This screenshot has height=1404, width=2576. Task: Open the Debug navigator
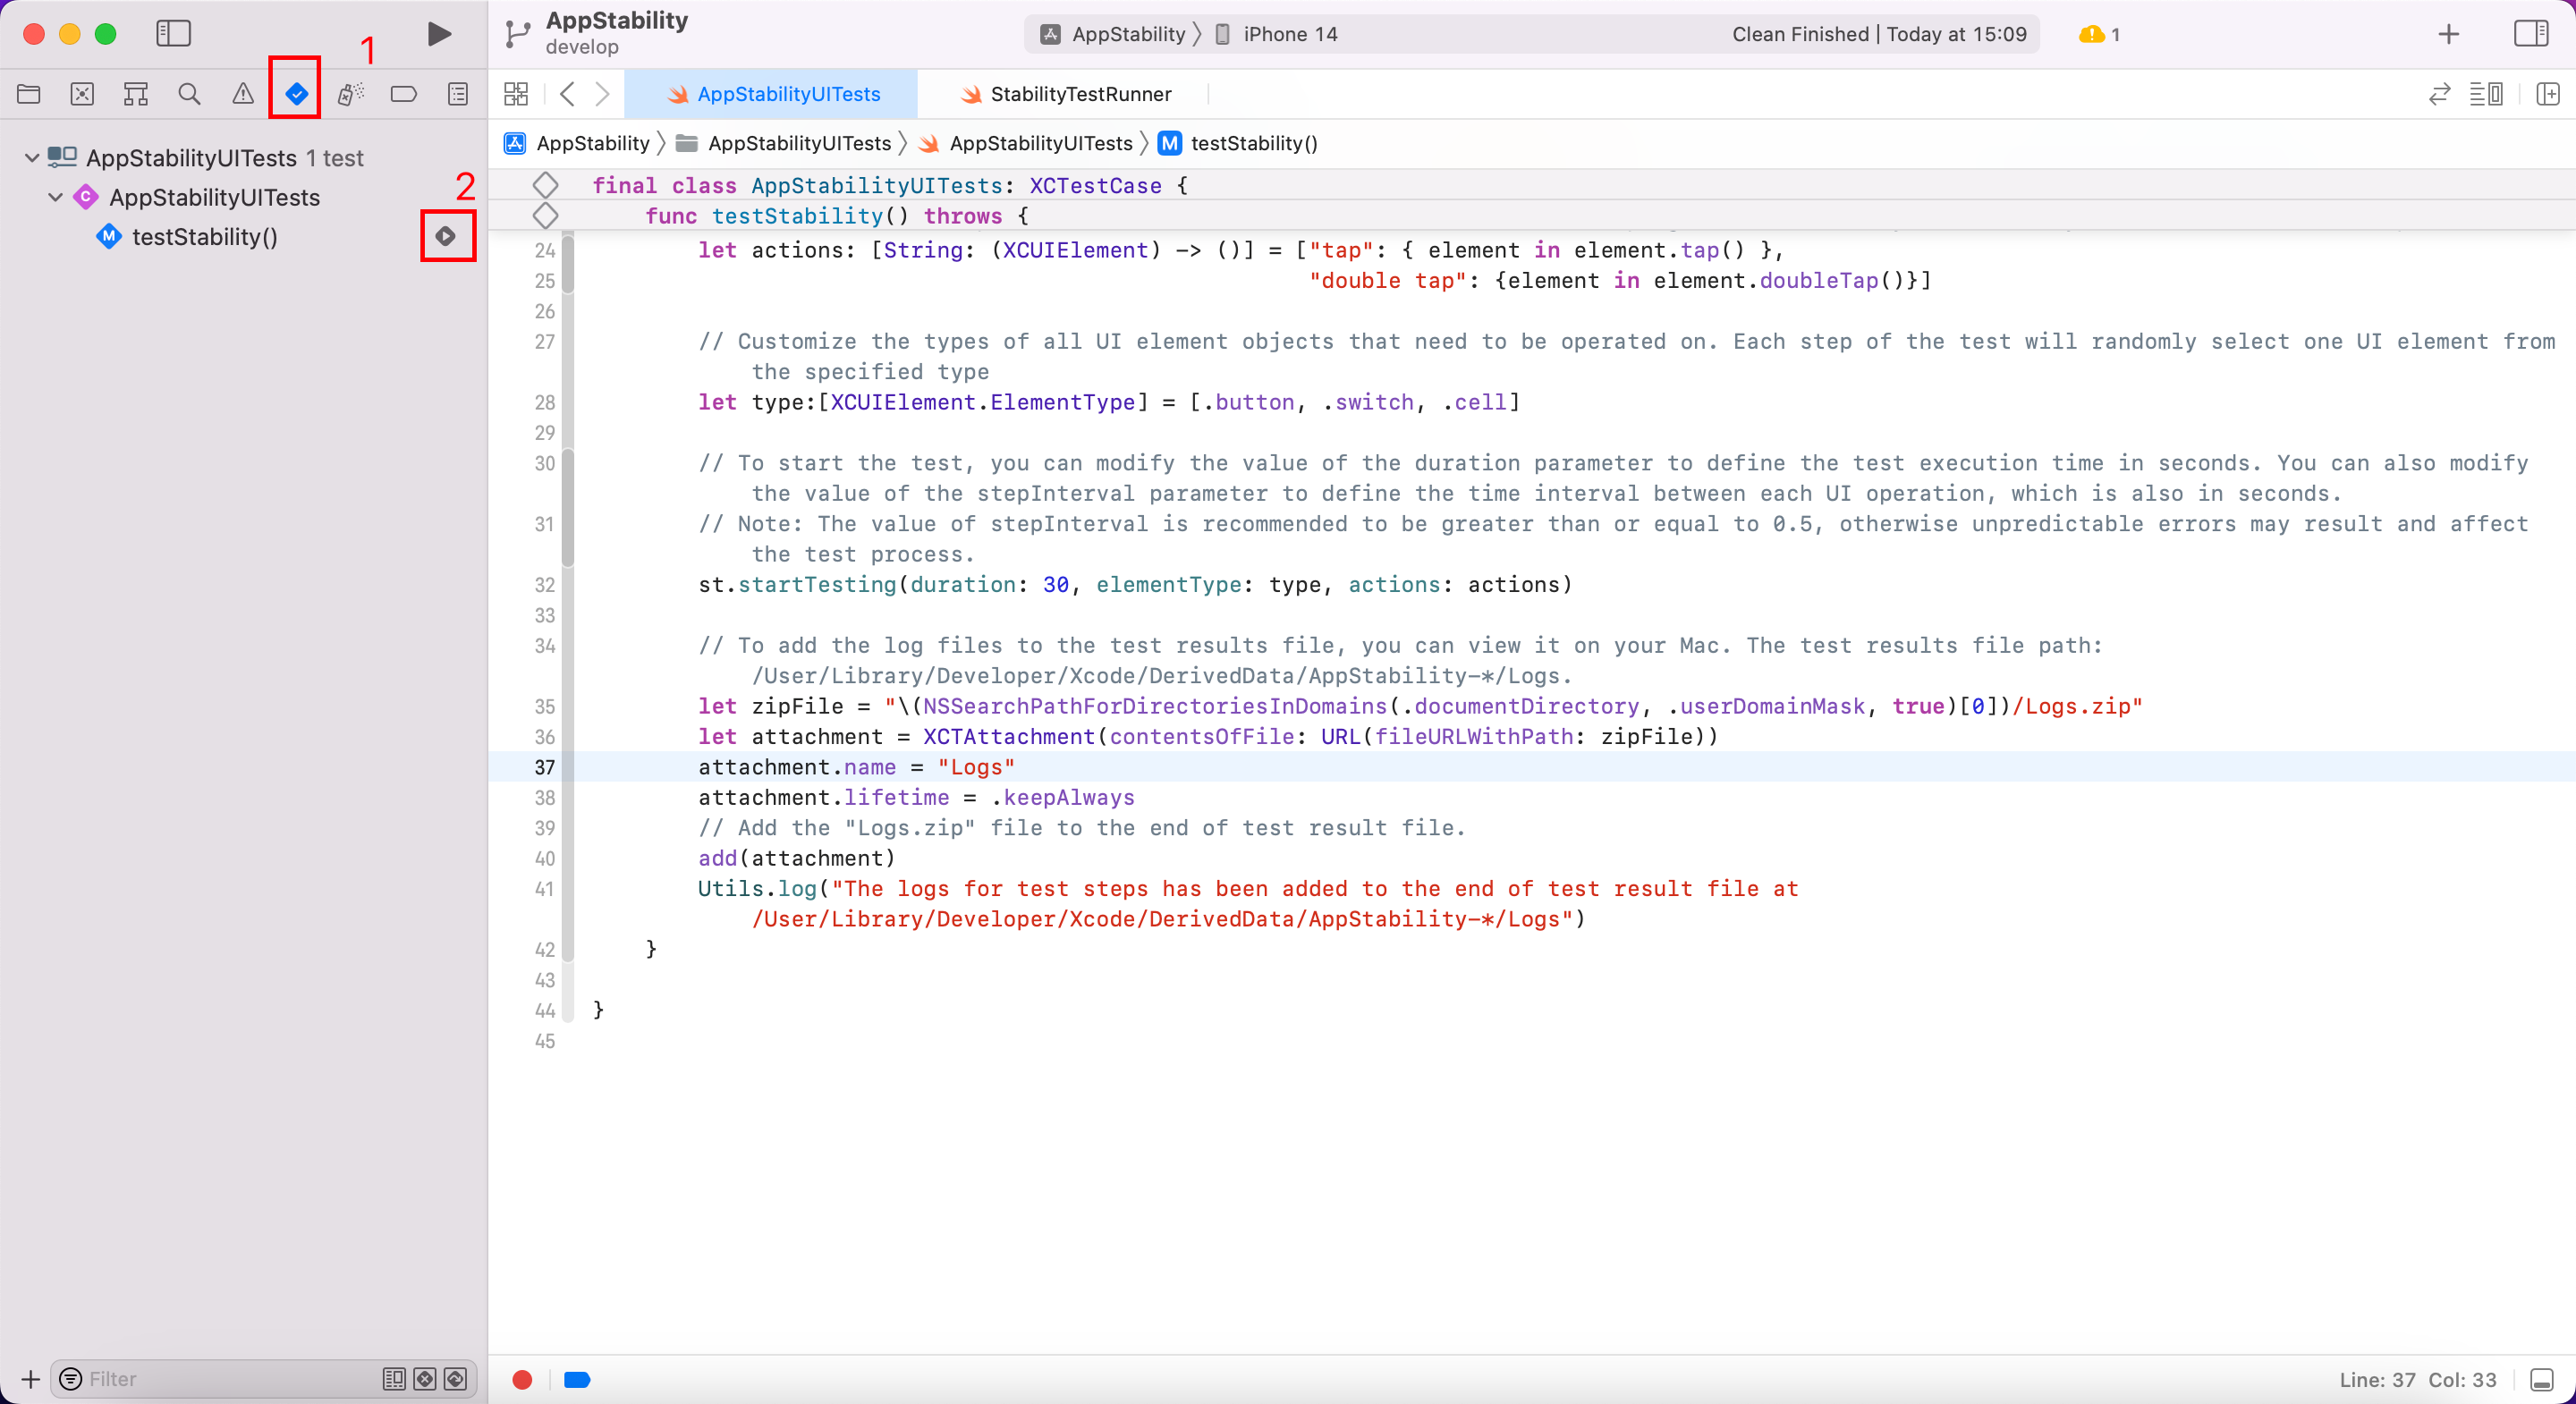(x=350, y=94)
